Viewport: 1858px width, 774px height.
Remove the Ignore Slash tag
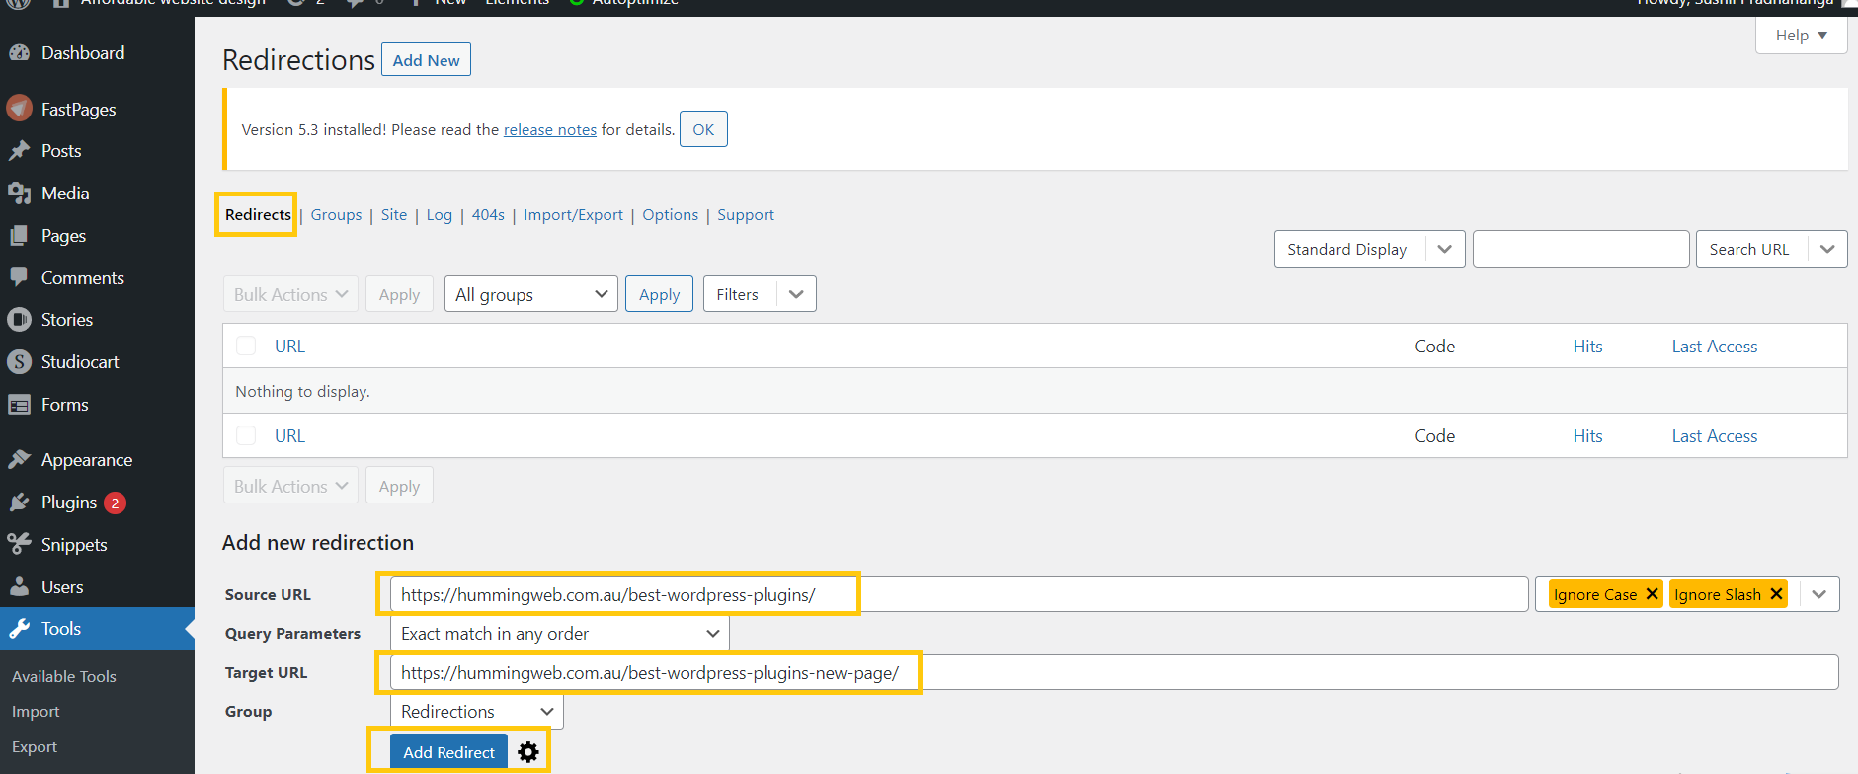coord(1776,594)
